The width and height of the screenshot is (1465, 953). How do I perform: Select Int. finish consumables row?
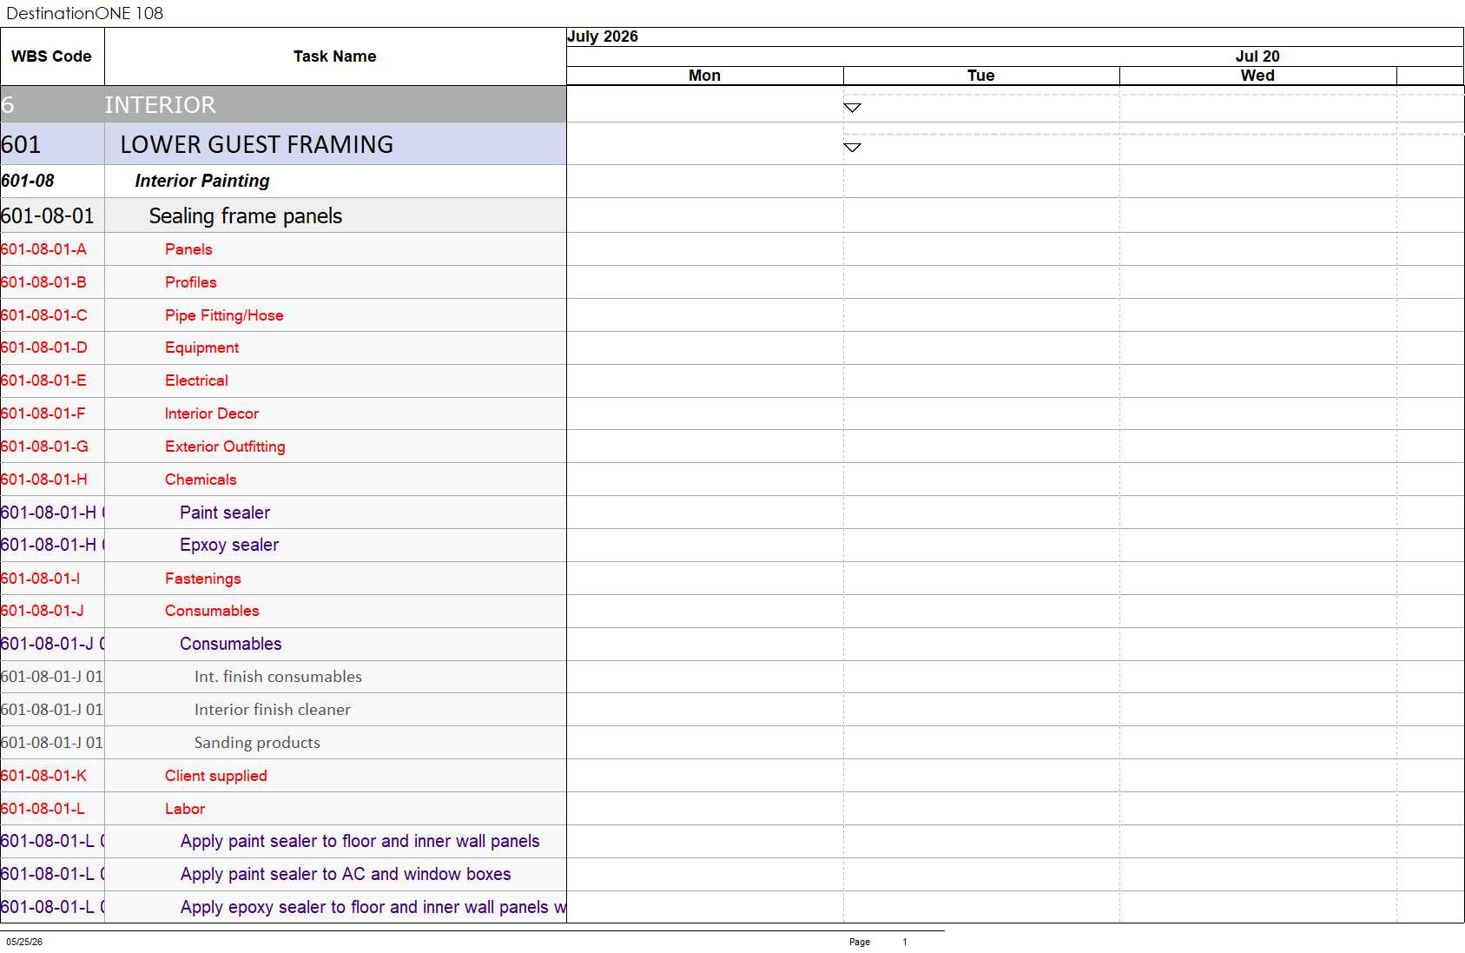coord(283,677)
